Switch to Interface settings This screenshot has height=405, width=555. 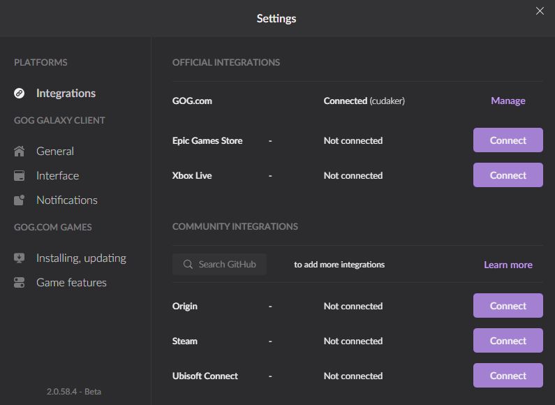pos(58,175)
